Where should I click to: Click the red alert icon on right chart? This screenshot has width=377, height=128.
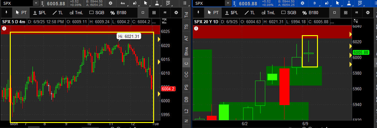click(196, 29)
